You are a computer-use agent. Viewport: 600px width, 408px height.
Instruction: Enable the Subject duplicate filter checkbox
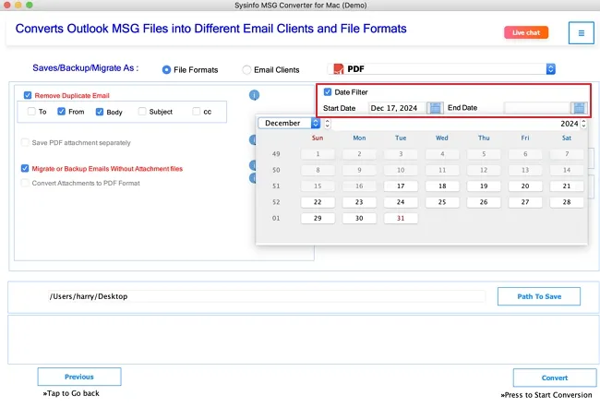coord(142,112)
